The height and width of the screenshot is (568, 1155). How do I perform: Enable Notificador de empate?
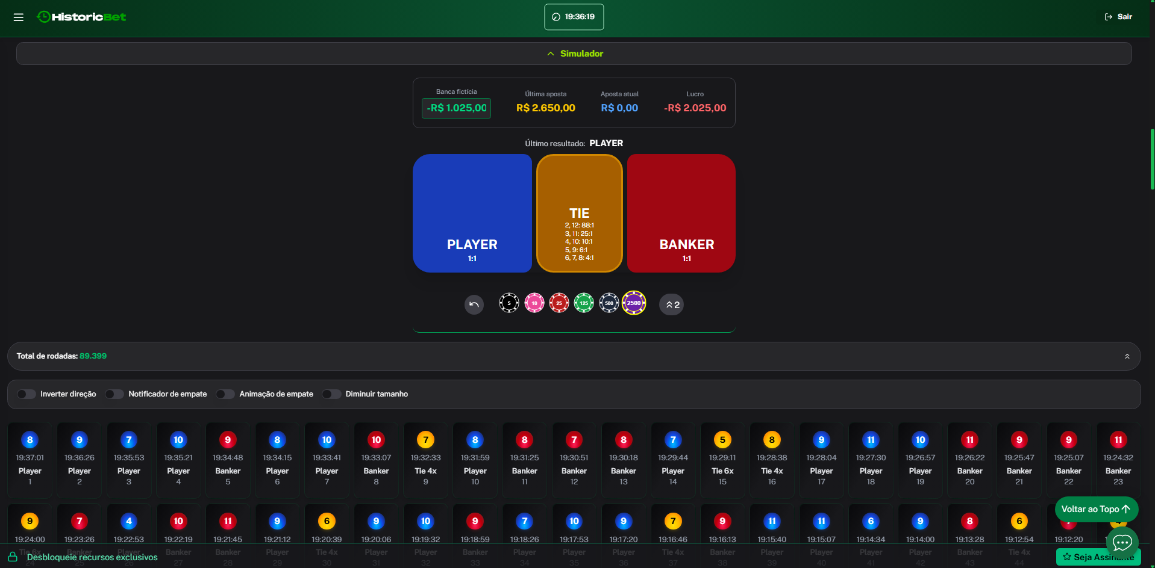point(114,394)
